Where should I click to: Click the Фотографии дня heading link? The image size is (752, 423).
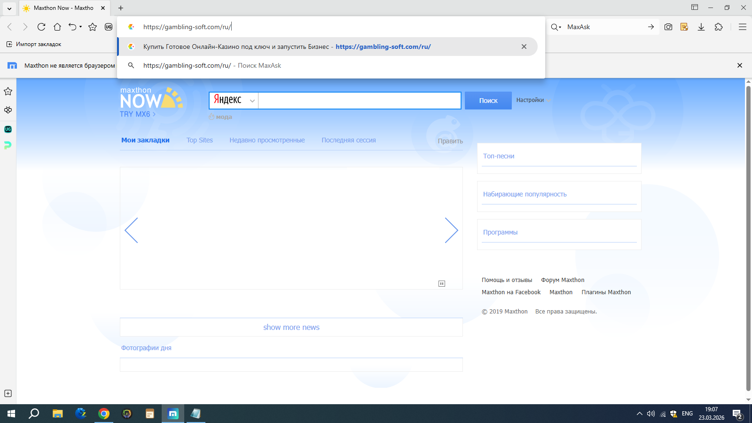click(146, 348)
